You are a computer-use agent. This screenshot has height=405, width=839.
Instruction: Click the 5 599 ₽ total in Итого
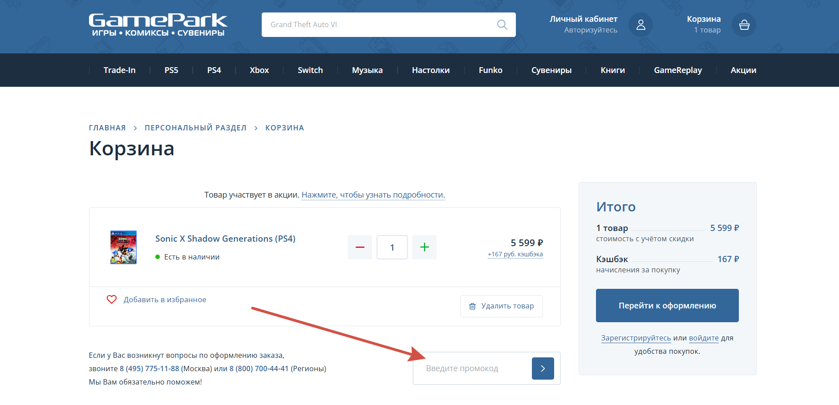pos(725,228)
